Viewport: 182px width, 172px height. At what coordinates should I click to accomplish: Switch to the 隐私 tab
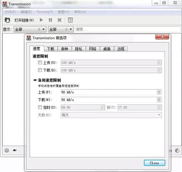[79, 49]
